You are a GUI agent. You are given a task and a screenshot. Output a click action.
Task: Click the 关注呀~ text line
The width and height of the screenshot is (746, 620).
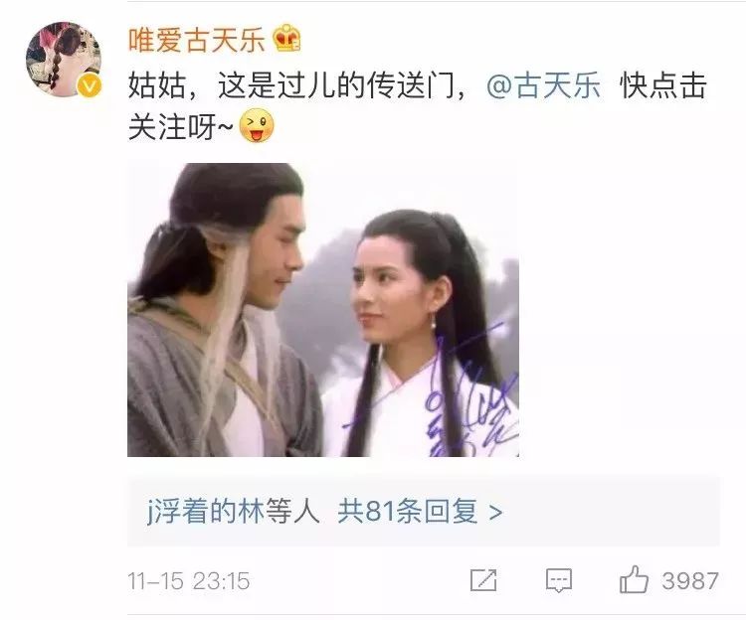click(x=181, y=126)
